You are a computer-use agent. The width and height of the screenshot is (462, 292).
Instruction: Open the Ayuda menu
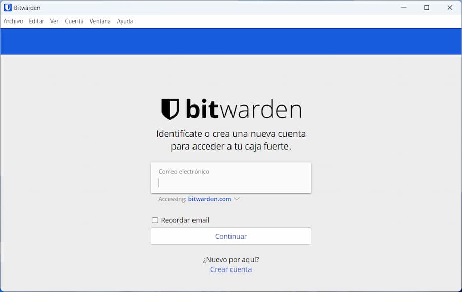pos(125,21)
